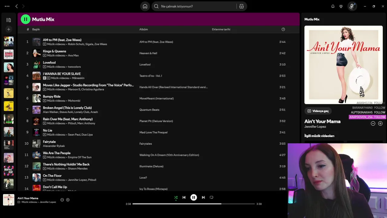Open artist link 'Måneskin'
This screenshot has width=387, height=218.
point(78,78)
